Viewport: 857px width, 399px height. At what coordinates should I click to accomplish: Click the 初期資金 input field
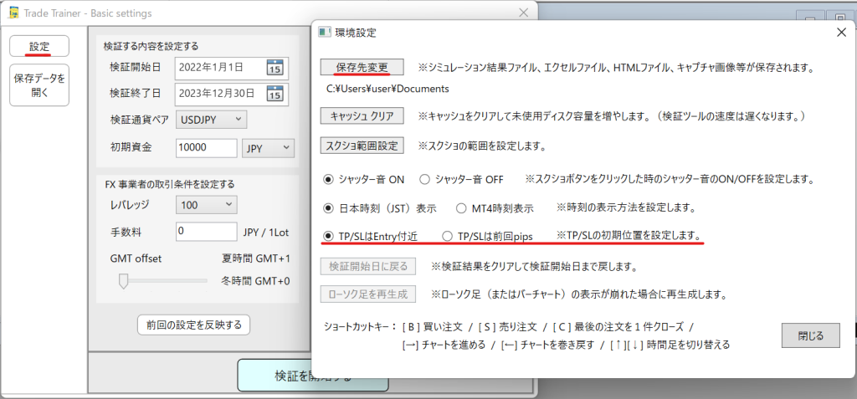[x=207, y=148]
